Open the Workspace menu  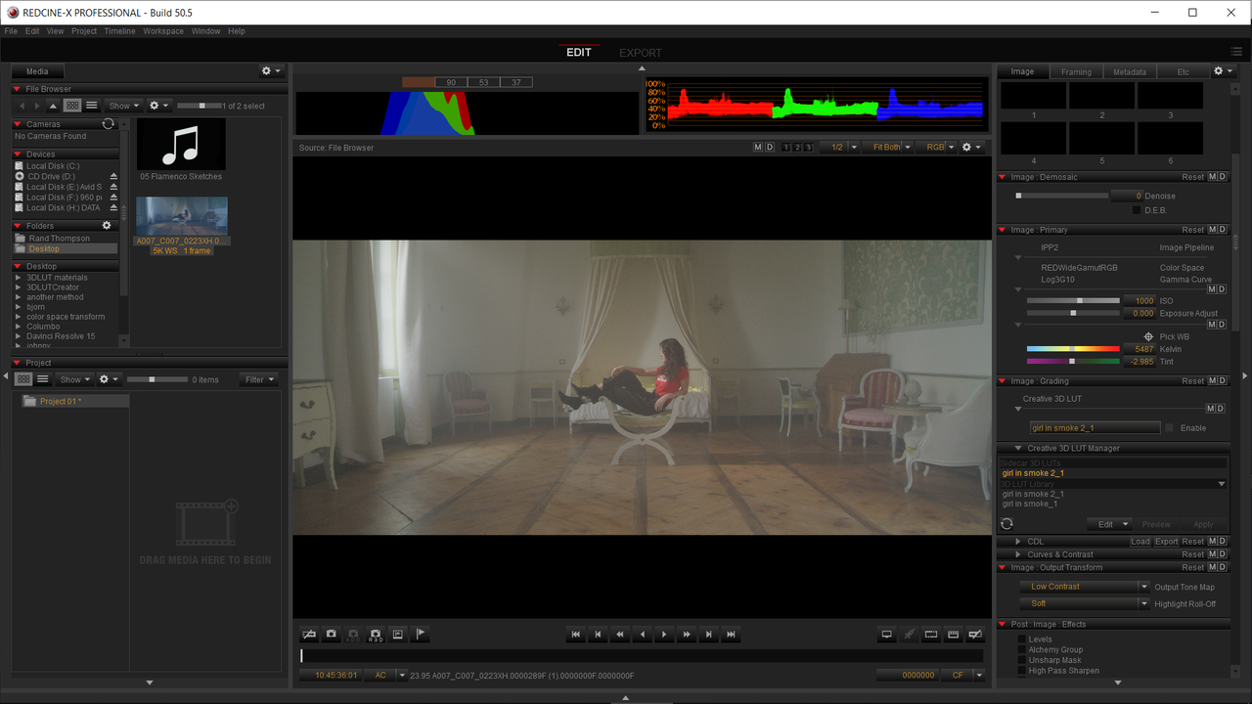point(163,31)
